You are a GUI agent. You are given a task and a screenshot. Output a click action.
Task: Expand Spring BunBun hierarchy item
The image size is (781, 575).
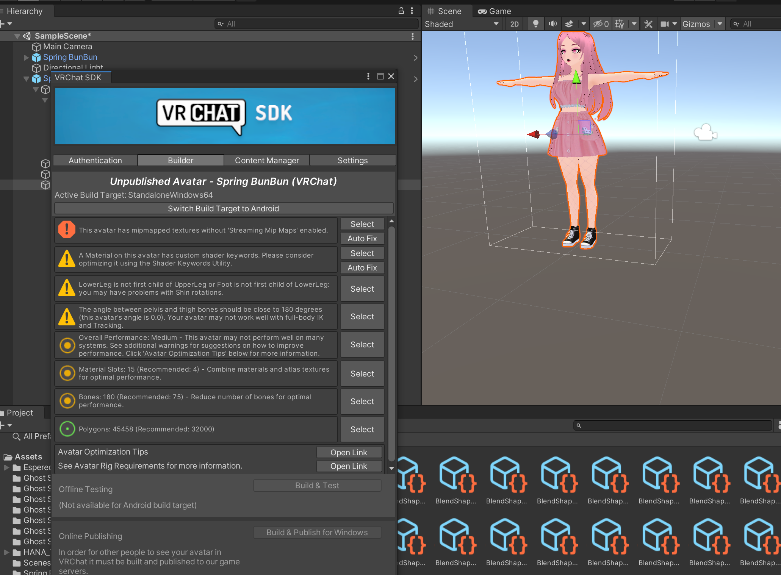point(26,58)
